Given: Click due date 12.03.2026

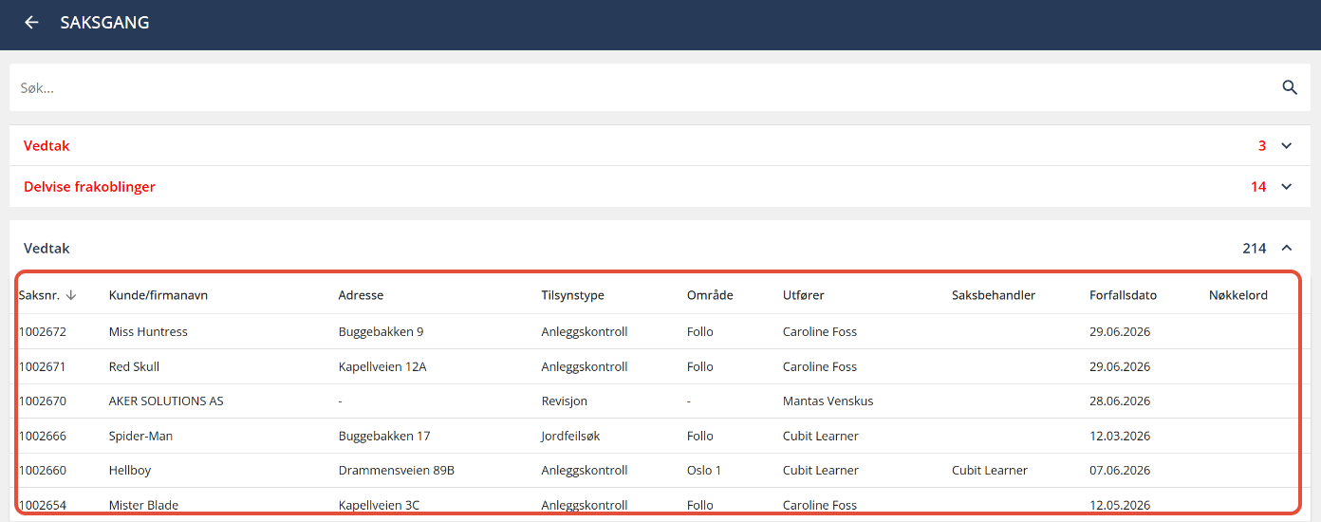Looking at the screenshot, I should 1120,437.
